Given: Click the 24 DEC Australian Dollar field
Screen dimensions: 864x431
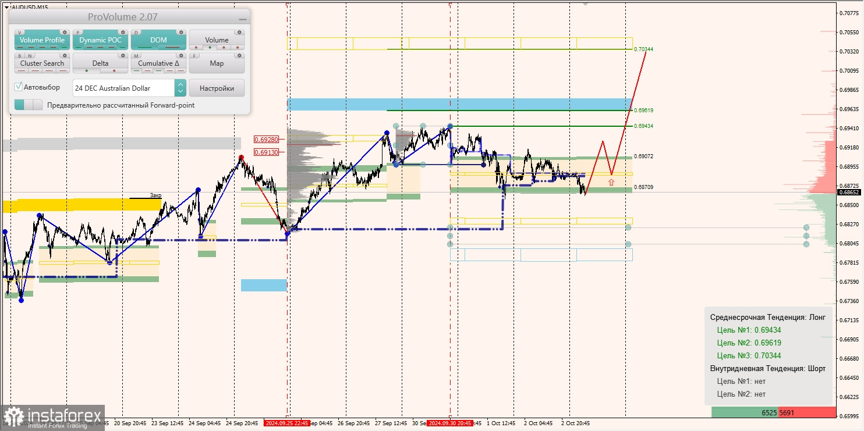Looking at the screenshot, I should pyautogui.click(x=123, y=88).
